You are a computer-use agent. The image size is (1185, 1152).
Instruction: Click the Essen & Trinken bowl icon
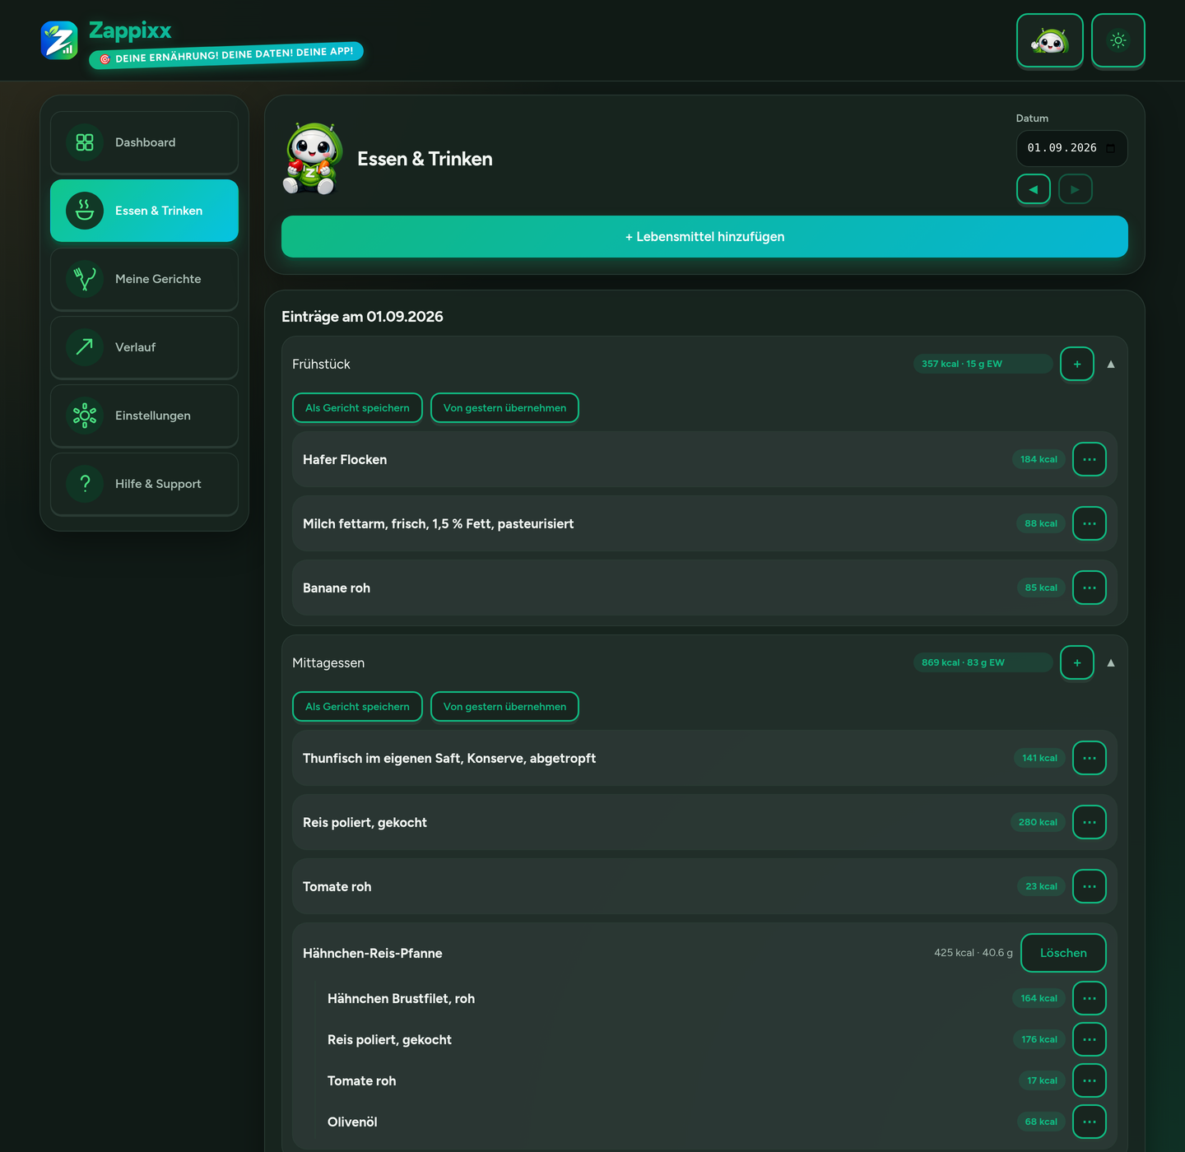(85, 211)
